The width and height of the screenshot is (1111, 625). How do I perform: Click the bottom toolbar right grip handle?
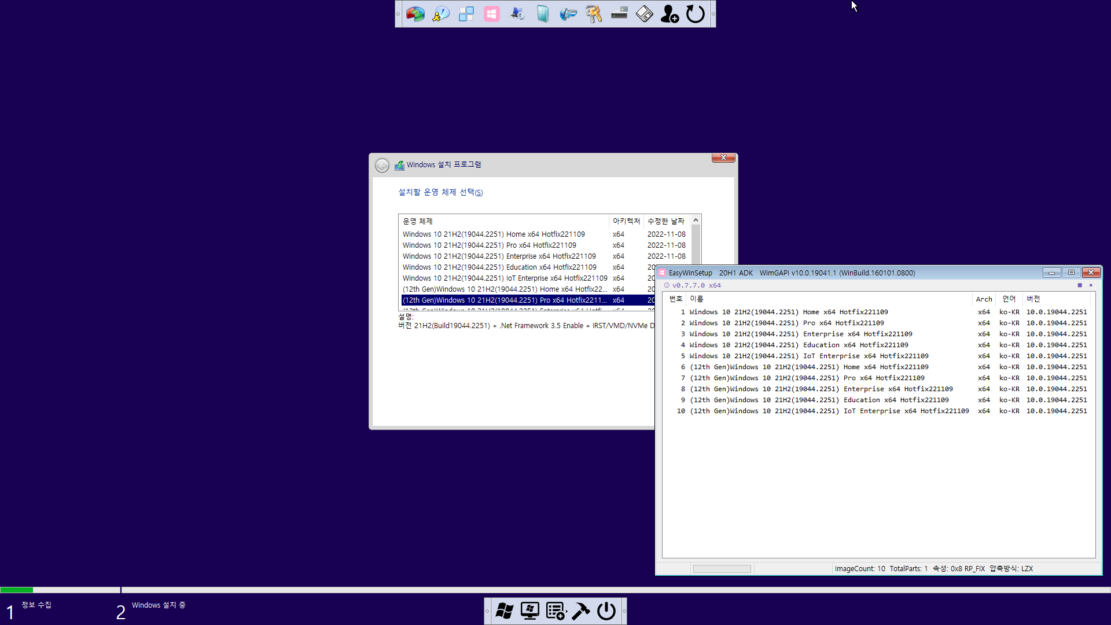point(624,611)
